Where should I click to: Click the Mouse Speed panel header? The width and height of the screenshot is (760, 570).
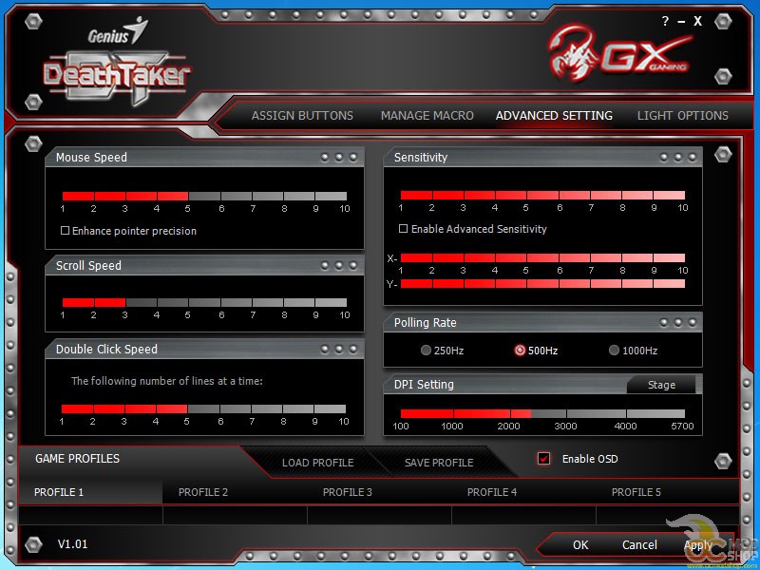click(x=204, y=157)
